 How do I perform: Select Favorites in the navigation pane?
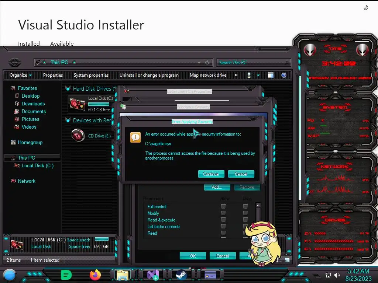coord(27,88)
